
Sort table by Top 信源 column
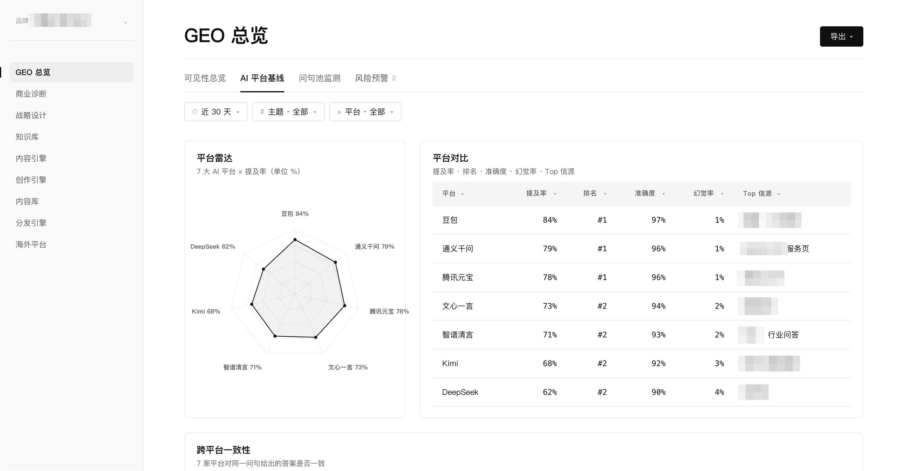pyautogui.click(x=761, y=194)
